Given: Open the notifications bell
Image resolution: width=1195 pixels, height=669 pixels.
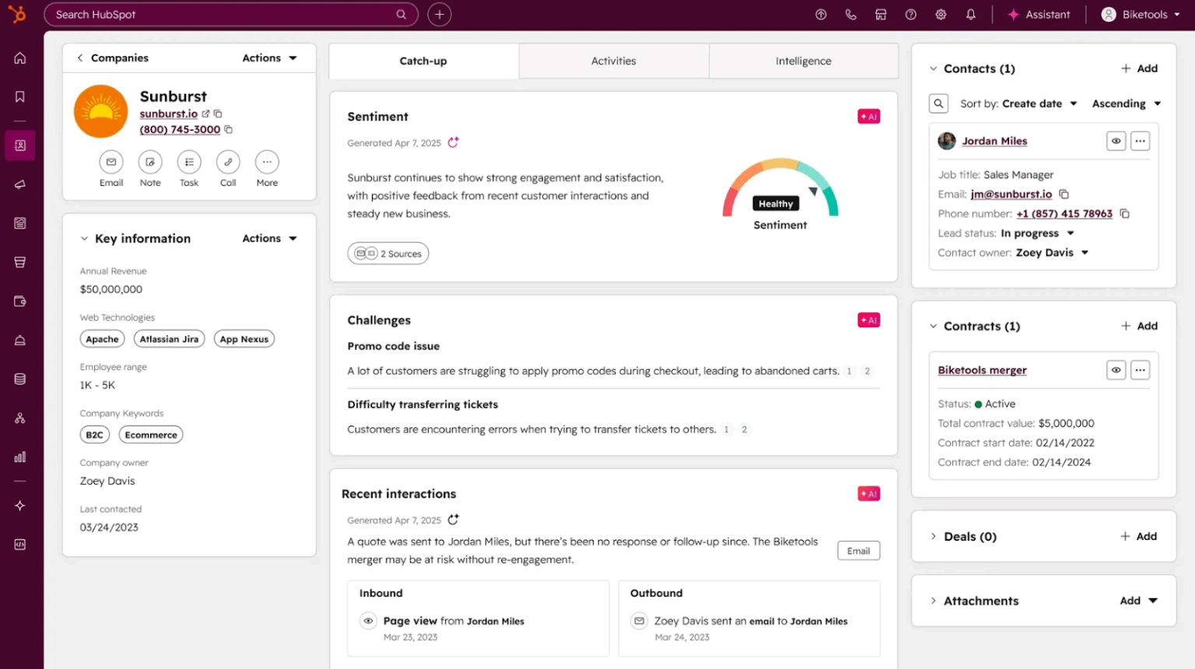Looking at the screenshot, I should pyautogui.click(x=971, y=15).
